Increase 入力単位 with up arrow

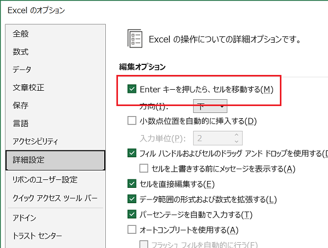point(236,135)
